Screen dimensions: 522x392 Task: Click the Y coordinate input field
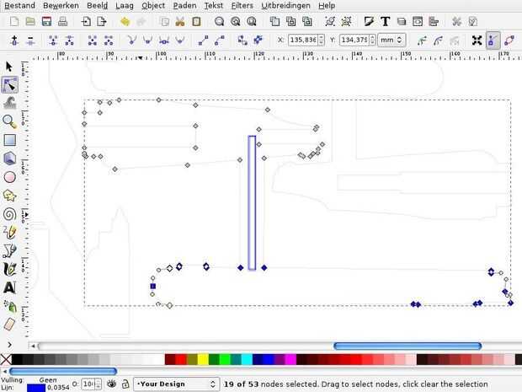(354, 40)
